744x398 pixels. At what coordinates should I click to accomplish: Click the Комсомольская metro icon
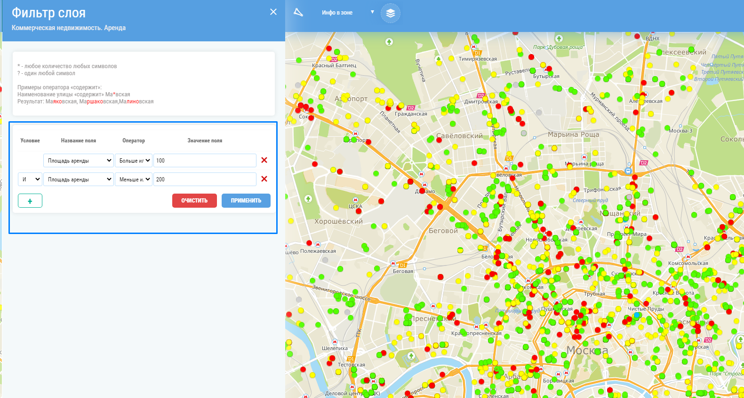pyautogui.click(x=688, y=257)
